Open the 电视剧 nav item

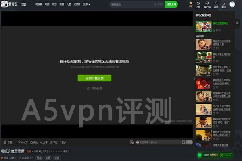(x=39, y=4)
